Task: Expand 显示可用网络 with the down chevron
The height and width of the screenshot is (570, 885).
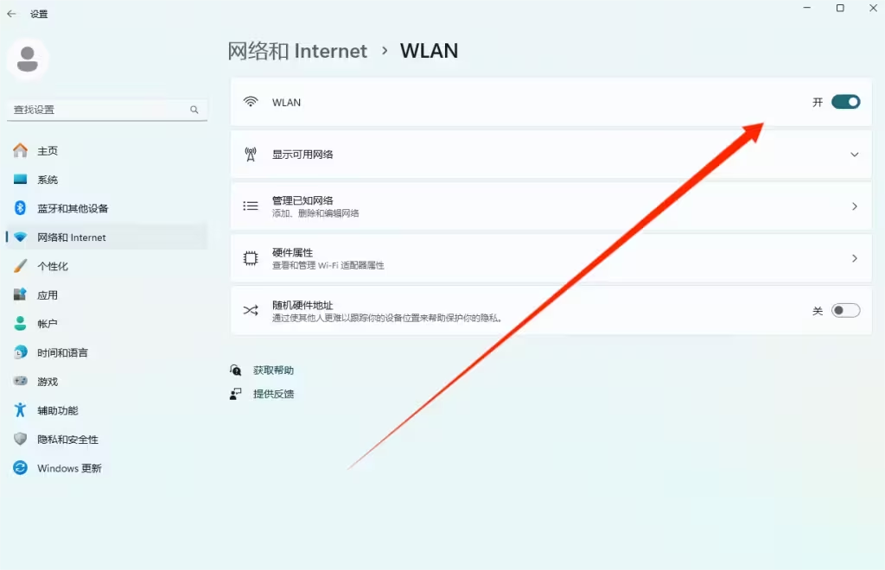Action: pyautogui.click(x=855, y=155)
